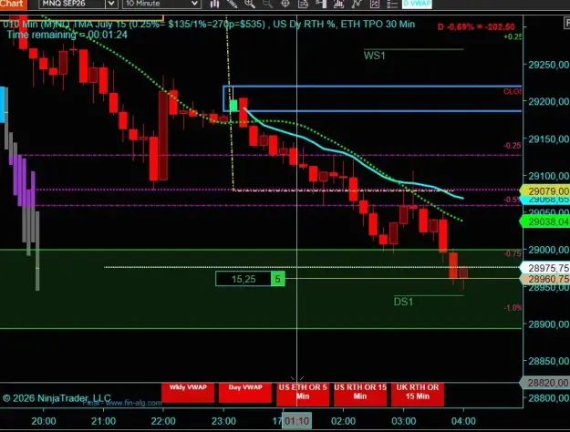The width and height of the screenshot is (570, 432).
Task: Click the 20:00 time axis label
Action: [x=44, y=421]
